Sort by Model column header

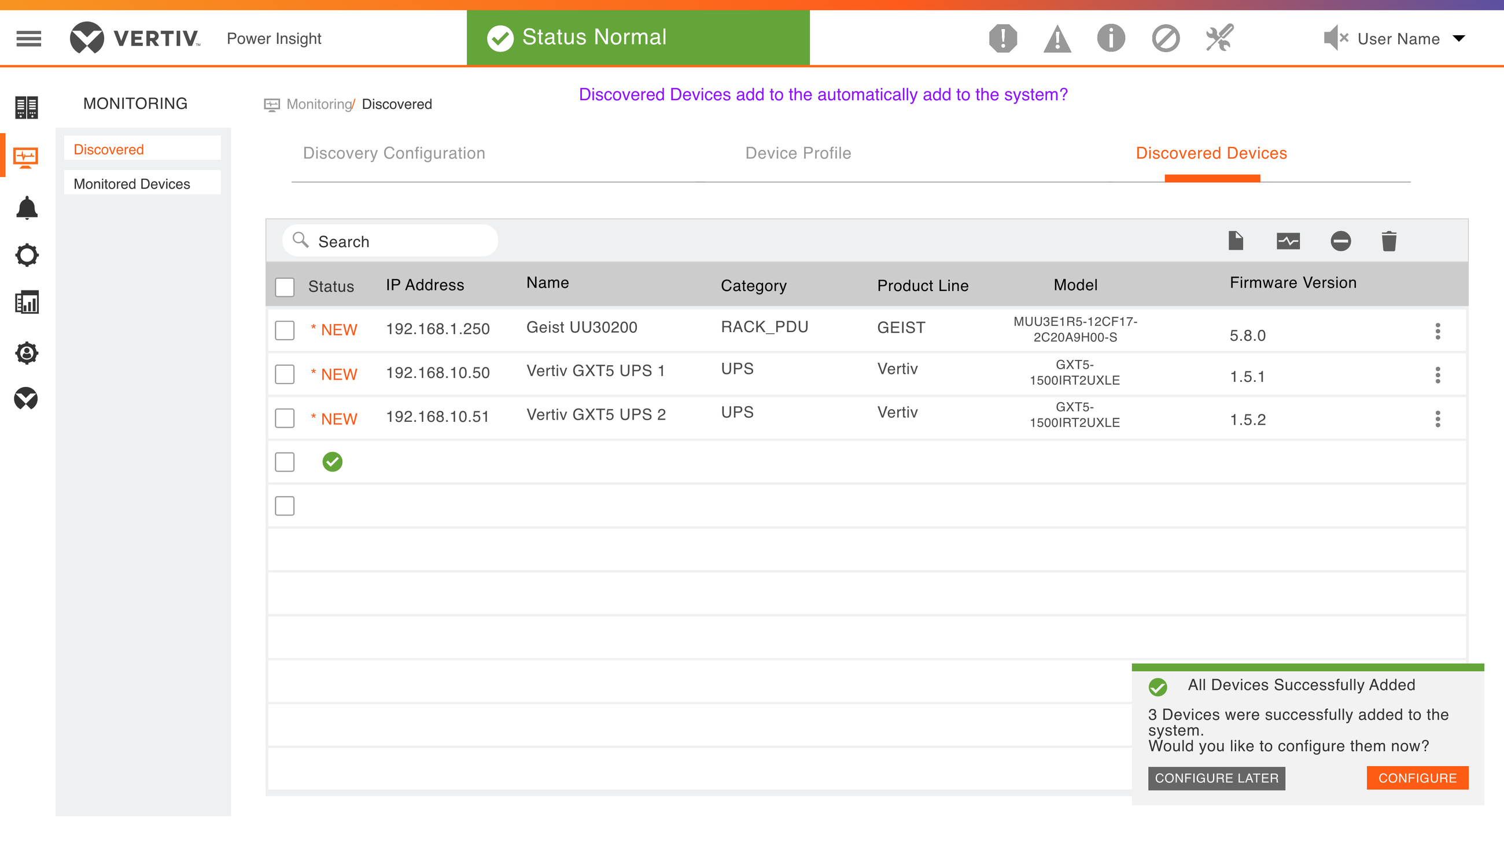point(1075,285)
